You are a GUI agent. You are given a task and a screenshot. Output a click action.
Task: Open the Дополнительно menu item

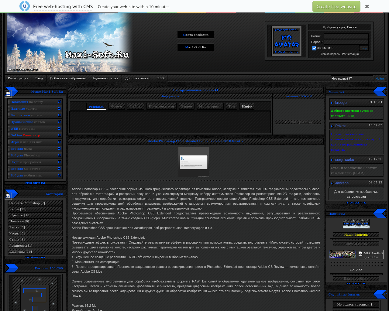tap(138, 78)
